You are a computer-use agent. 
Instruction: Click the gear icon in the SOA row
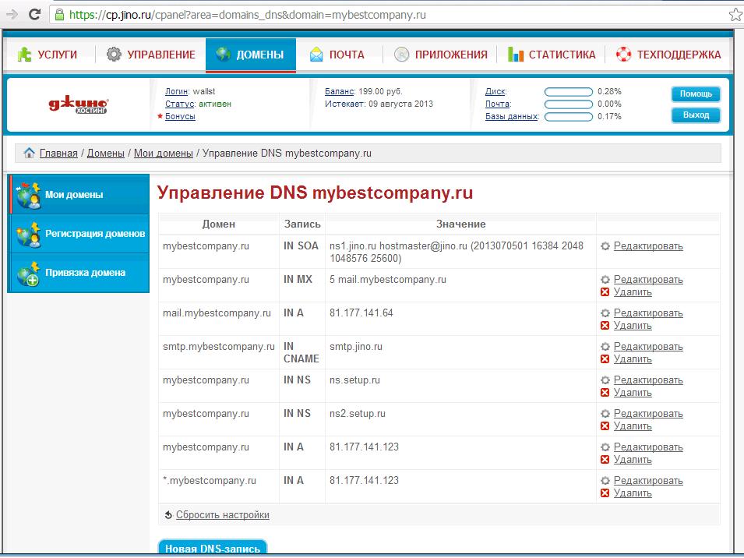(605, 246)
